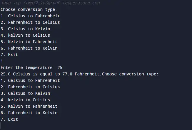Click 'Celsius to Fahrenheit' in the first menu listing
This screenshot has width=192, height=130.
(34, 16)
